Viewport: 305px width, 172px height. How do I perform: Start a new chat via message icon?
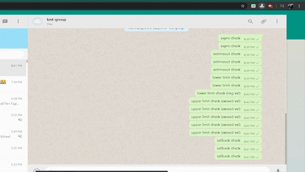[5, 21]
